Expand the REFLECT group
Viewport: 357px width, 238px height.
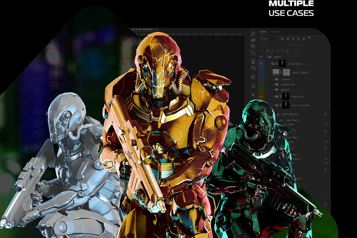click(x=273, y=90)
